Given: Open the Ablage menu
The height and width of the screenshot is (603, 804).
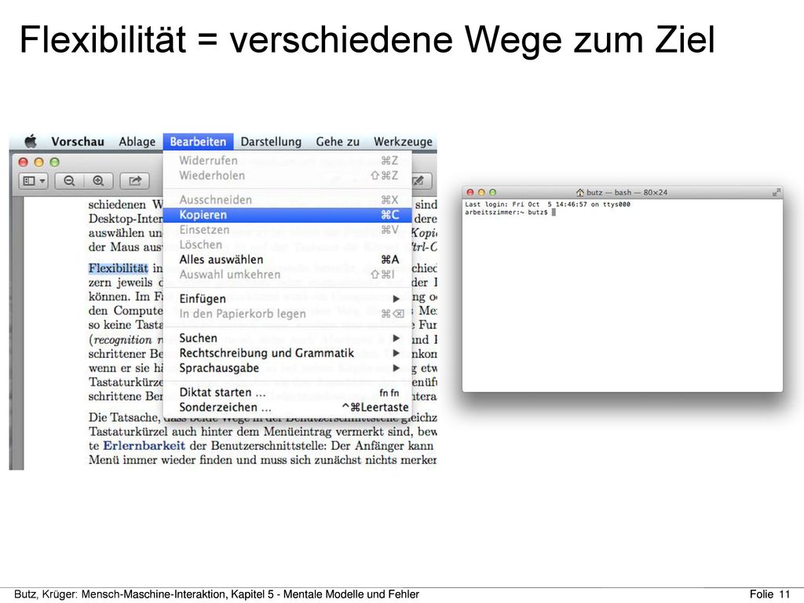Looking at the screenshot, I should point(137,141).
